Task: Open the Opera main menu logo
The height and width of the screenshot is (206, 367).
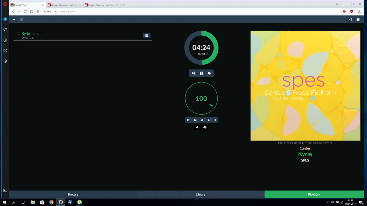Action: pyautogui.click(x=5, y=4)
